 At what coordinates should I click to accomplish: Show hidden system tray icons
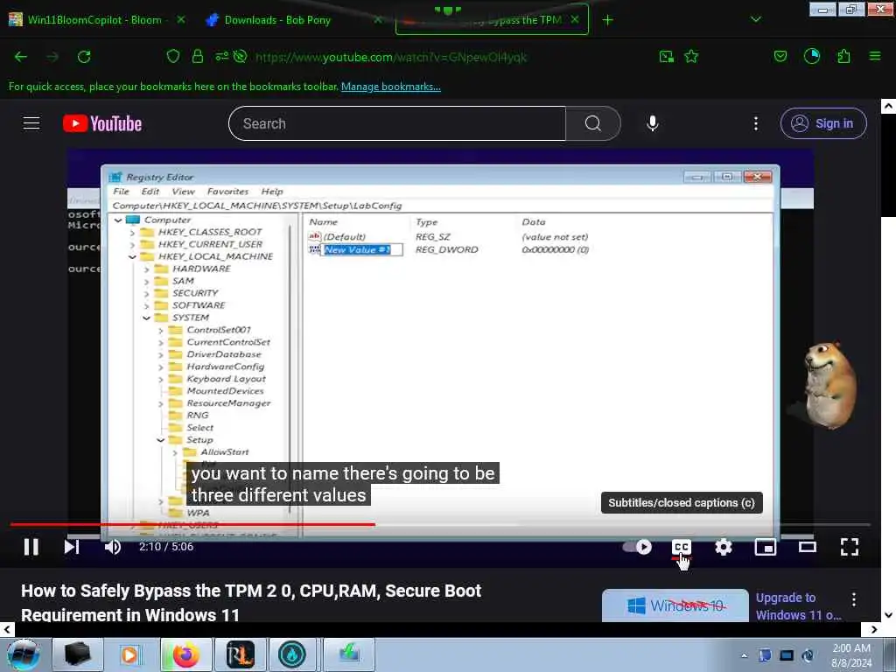744,656
